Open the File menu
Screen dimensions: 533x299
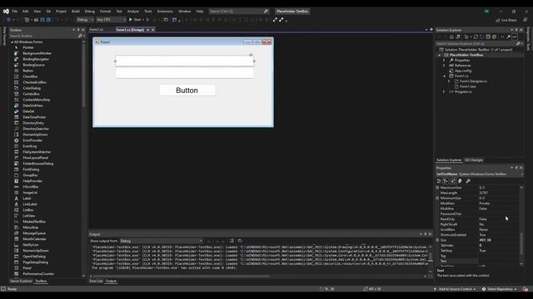point(15,11)
